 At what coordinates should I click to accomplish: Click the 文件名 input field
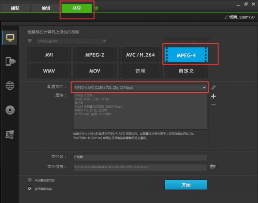tap(140, 157)
